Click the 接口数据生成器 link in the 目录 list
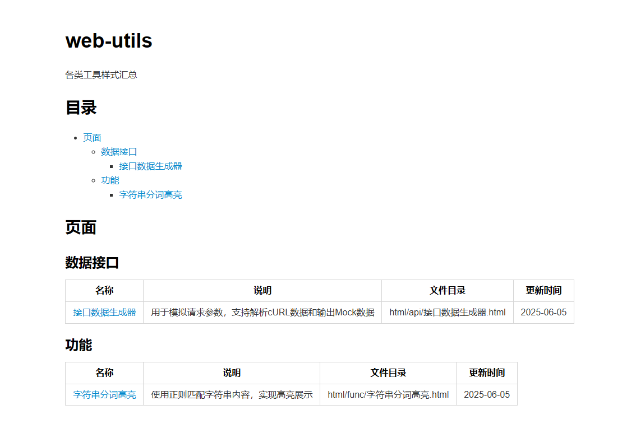 click(x=150, y=166)
